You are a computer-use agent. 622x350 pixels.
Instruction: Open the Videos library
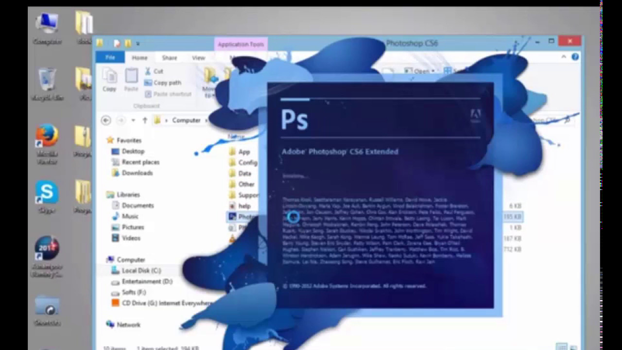tap(126, 238)
